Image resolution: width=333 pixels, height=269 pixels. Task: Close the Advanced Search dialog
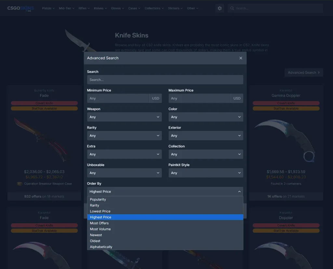click(241, 58)
